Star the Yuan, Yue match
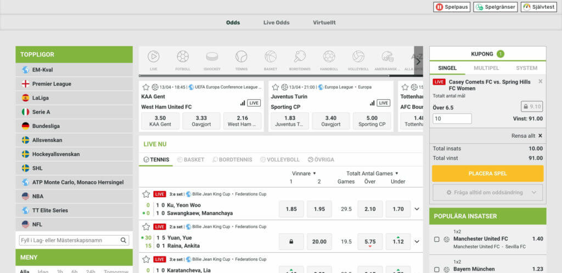This screenshot has width=562, height=273. pyautogui.click(x=146, y=227)
